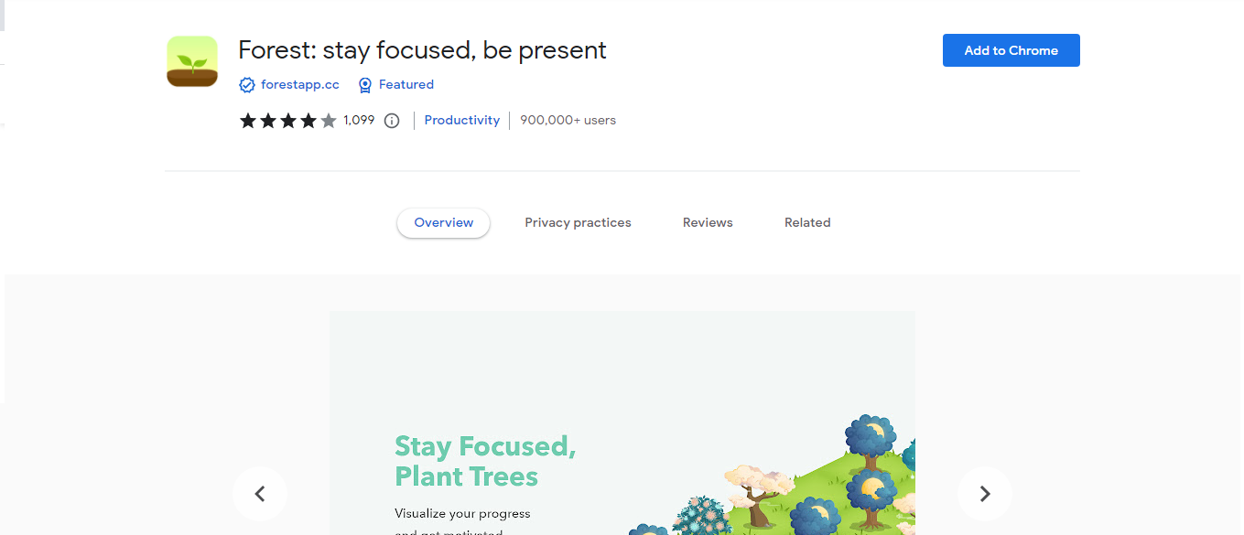Click the Forest app logo icon

pyautogui.click(x=191, y=62)
